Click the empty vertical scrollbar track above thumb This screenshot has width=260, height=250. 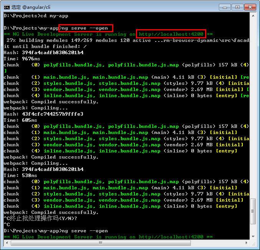[253, 108]
